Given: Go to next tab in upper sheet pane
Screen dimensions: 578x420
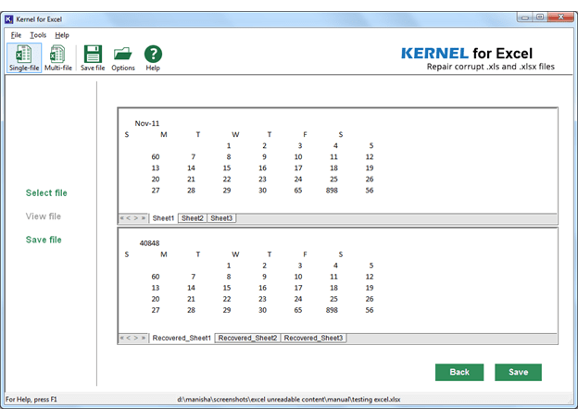Looking at the screenshot, I should click(135, 218).
